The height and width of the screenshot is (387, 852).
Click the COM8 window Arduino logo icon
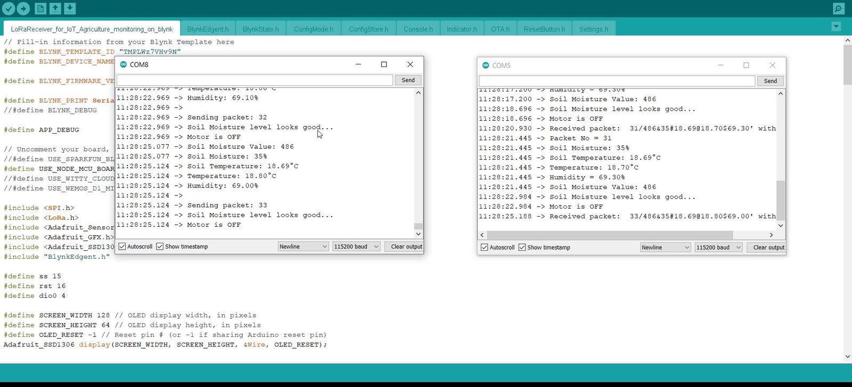[124, 64]
